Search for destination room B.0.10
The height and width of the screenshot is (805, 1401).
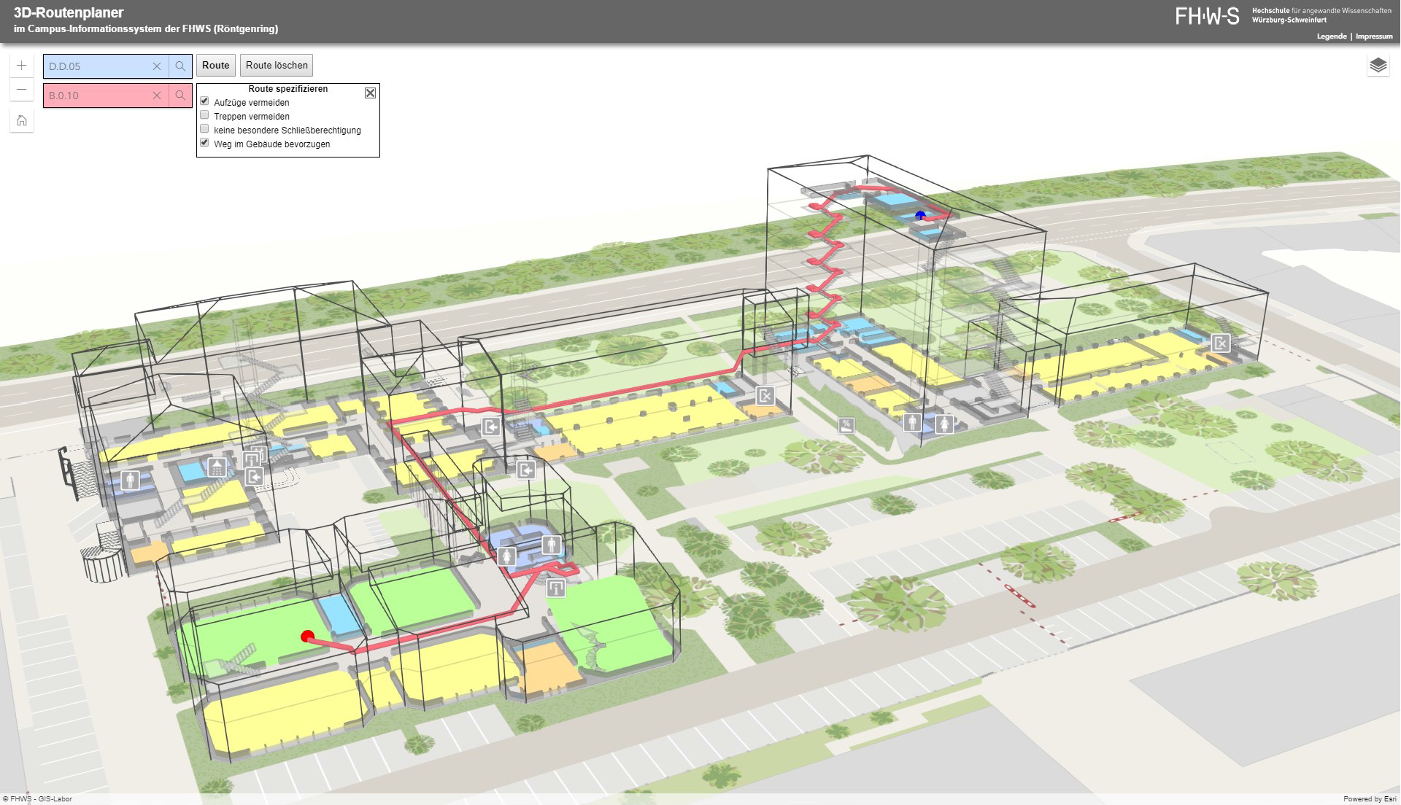click(180, 96)
